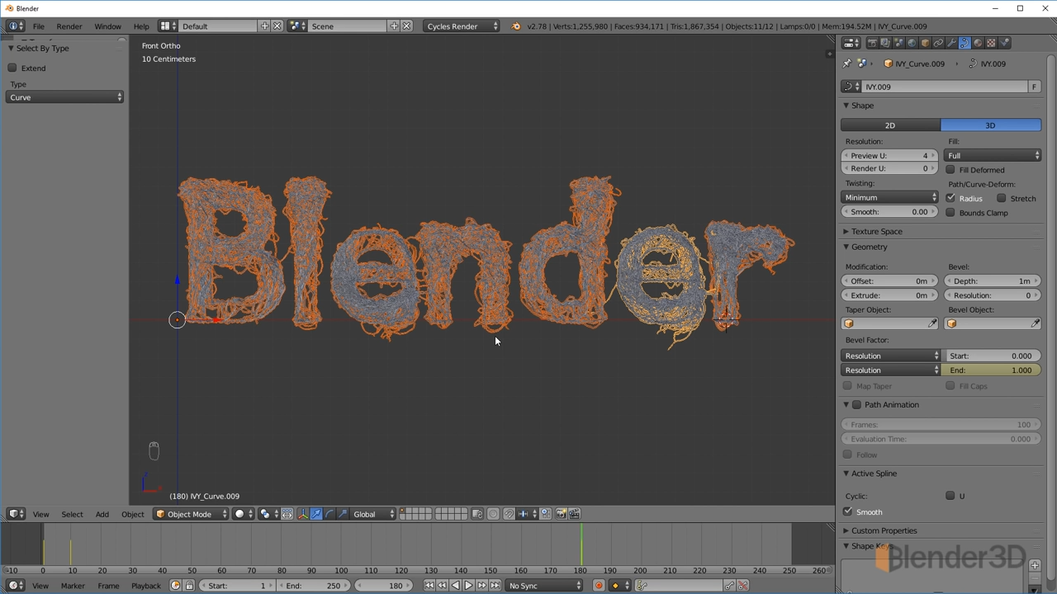This screenshot has width=1057, height=594.
Task: Open the 3D view Select menu
Action: coord(72,514)
